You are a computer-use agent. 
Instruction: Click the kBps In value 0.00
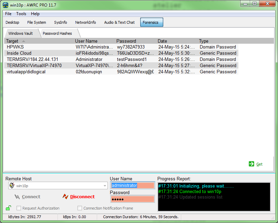82,217
